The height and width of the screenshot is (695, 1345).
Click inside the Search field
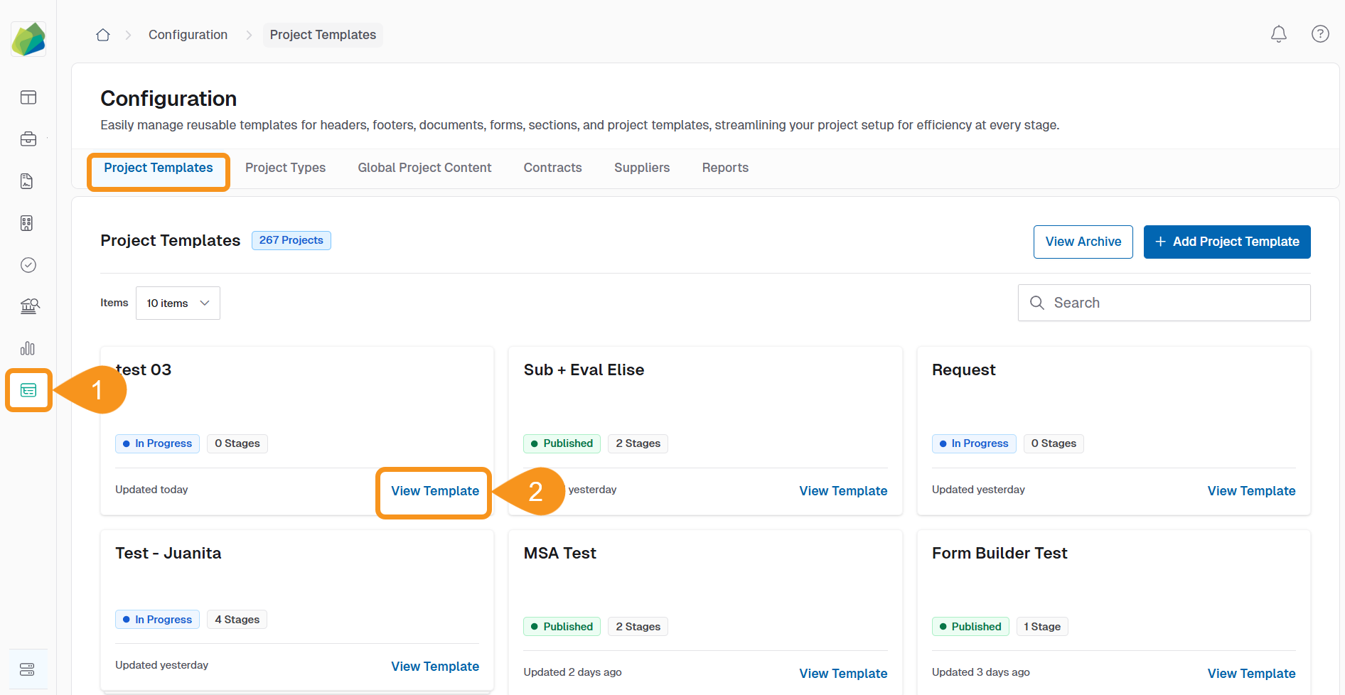tap(1164, 303)
